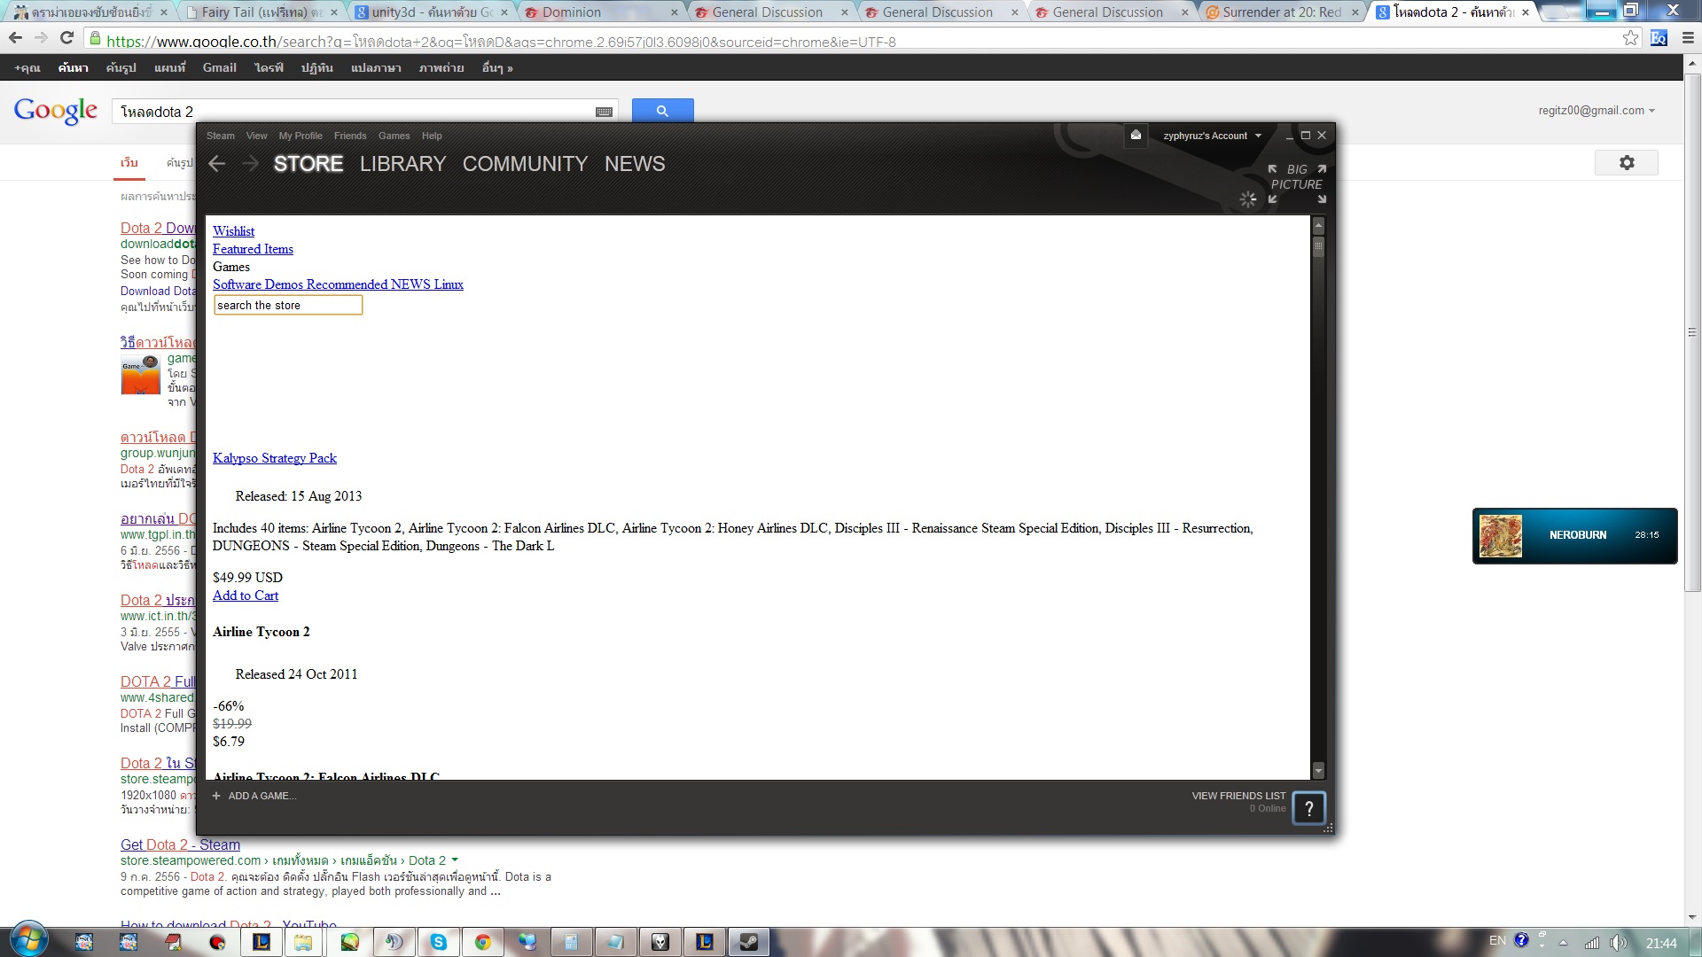Open Kalypso Strategy Pack link
Viewport: 1702px width, 957px height.
click(x=275, y=458)
